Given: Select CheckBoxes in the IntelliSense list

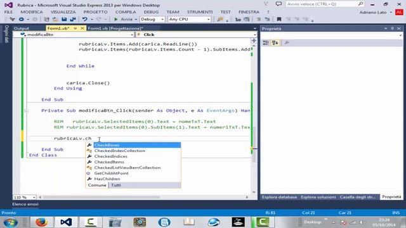Looking at the screenshot, I should pyautogui.click(x=133, y=145).
